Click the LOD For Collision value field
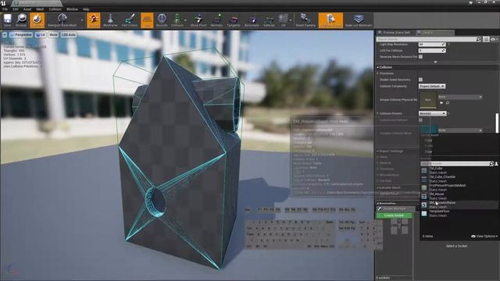The width and height of the screenshot is (500, 281). [432, 51]
